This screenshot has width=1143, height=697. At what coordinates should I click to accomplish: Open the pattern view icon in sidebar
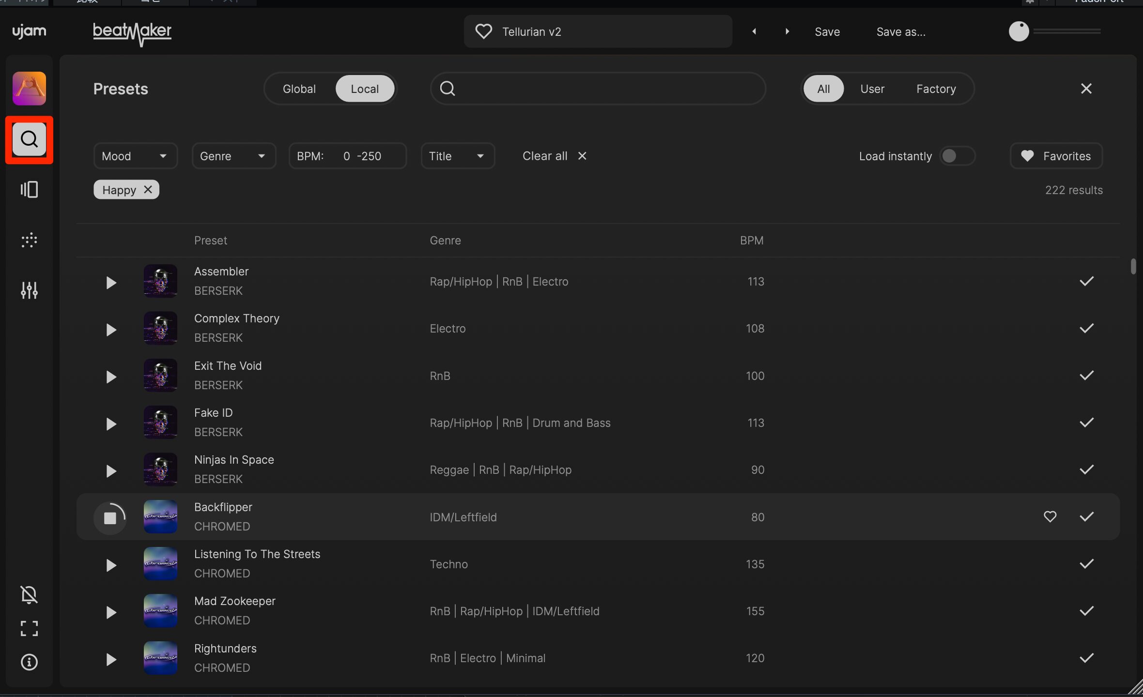pyautogui.click(x=29, y=189)
